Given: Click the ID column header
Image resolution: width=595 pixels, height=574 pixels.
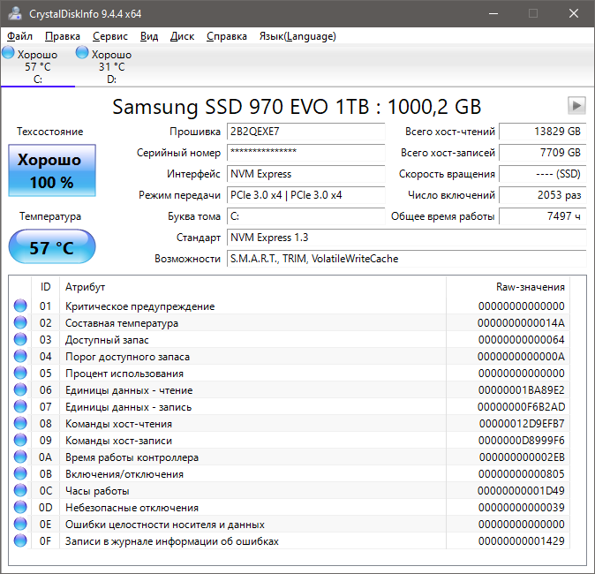Looking at the screenshot, I should (45, 287).
